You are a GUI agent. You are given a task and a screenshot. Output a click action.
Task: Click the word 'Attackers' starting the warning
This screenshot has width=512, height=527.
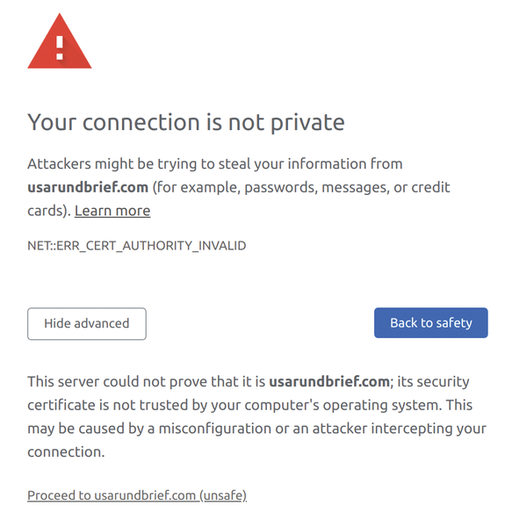pyautogui.click(x=59, y=163)
